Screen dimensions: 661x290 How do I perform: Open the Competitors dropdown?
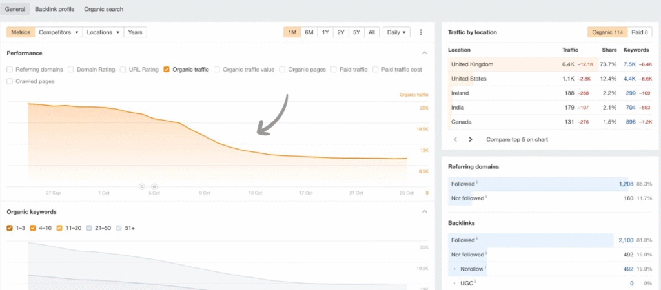[x=59, y=32]
